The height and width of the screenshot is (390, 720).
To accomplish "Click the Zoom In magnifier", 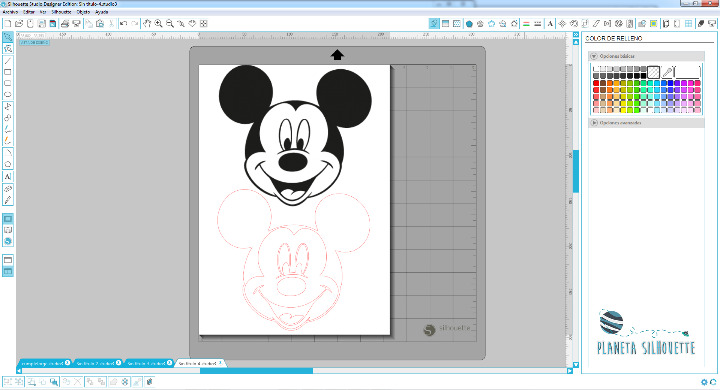I will 159,24.
